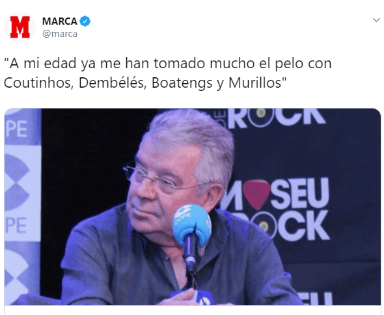The image size is (384, 315).
Task: Open the @marca handle link
Action: tap(60, 34)
